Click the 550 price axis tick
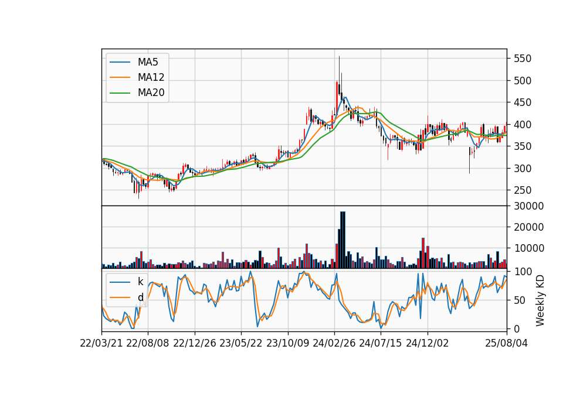Image resolution: width=563 pixels, height=404 pixels. pos(523,59)
